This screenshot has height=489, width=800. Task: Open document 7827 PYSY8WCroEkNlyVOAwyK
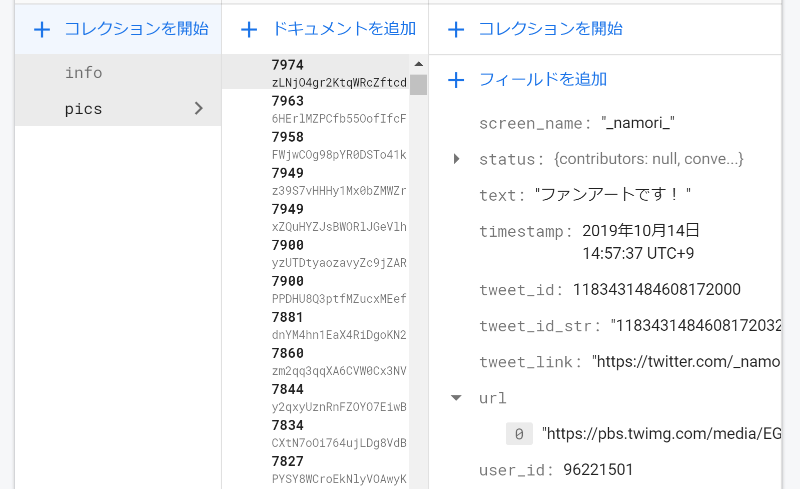[315, 469]
